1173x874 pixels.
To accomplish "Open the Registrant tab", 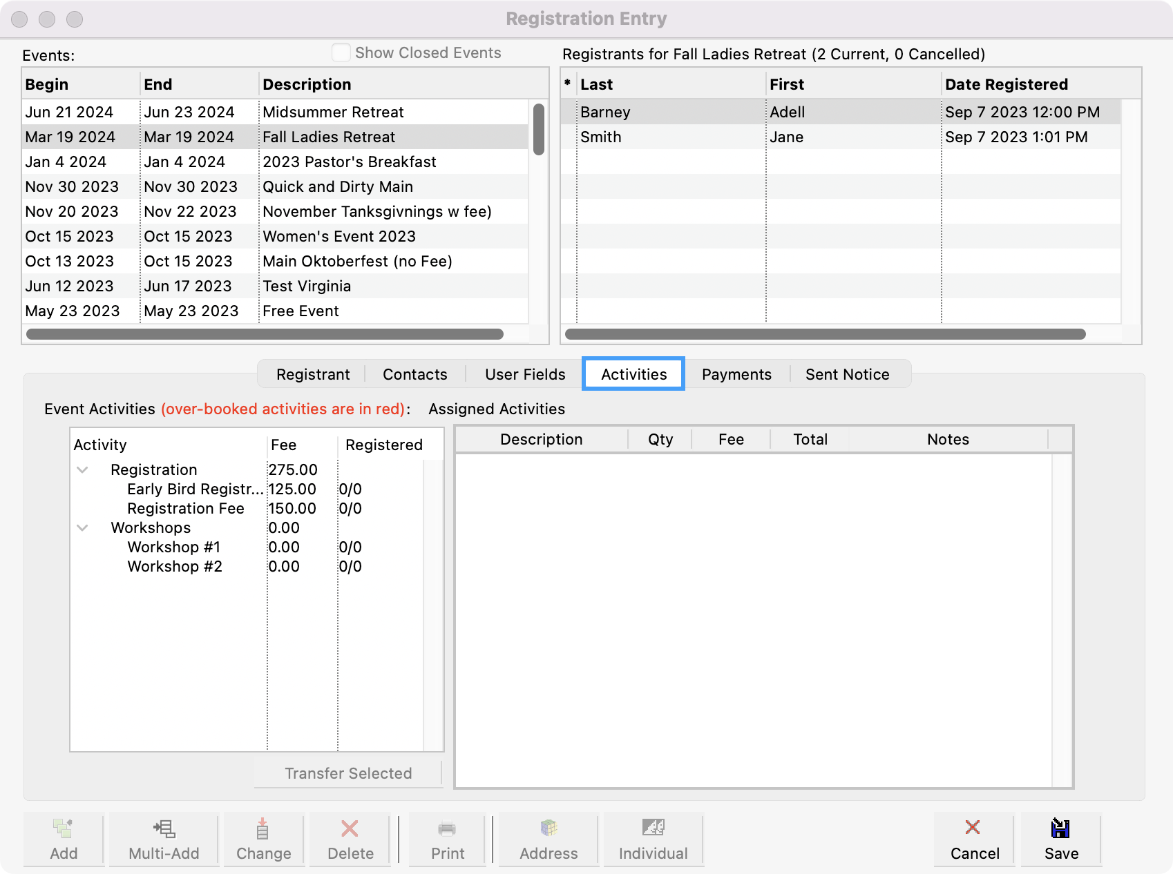I will [313, 374].
